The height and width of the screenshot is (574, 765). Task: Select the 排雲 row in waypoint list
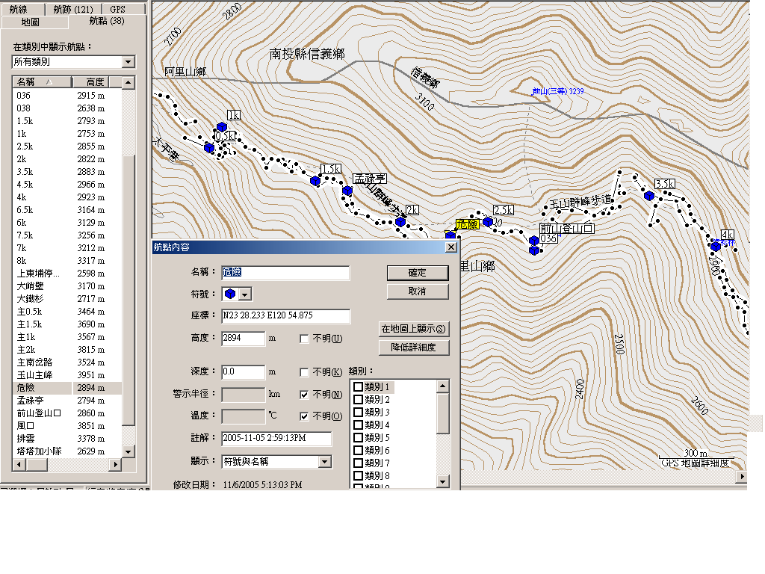(x=67, y=439)
